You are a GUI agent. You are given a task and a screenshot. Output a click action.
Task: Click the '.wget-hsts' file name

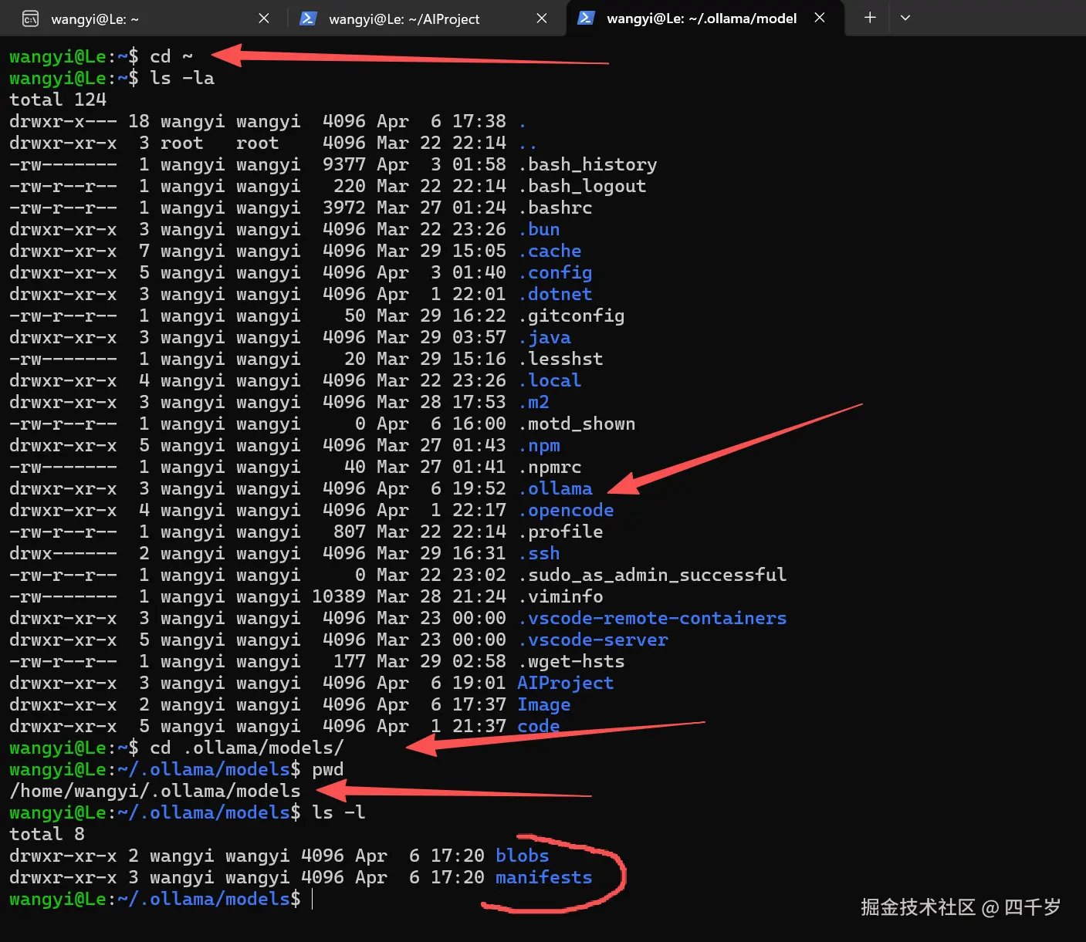point(571,661)
